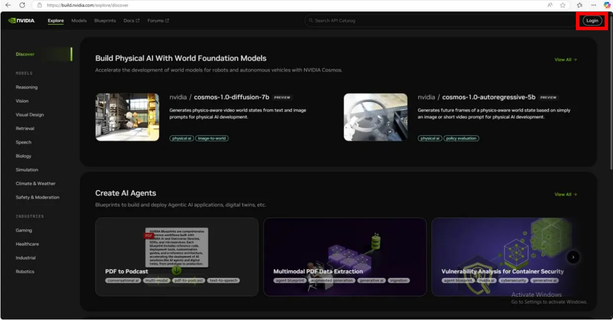This screenshot has width=613, height=320.
Task: Click the physical ai tag under cosmos-1.0-autoregressive-5b
Action: point(430,138)
